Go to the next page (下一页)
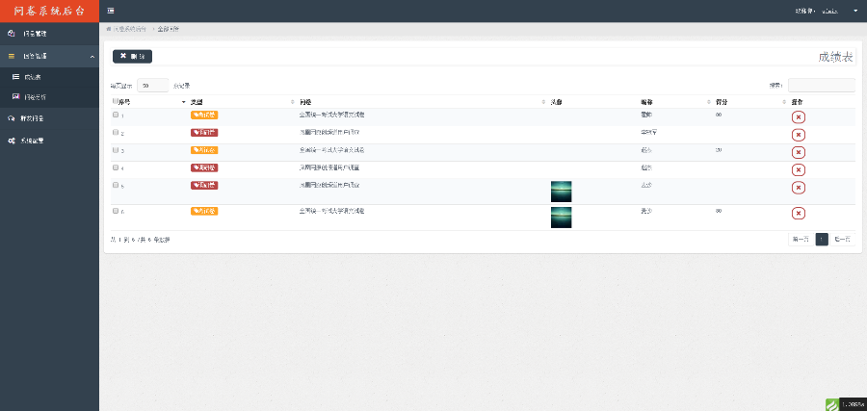Image resolution: width=867 pixels, height=411 pixels. pyautogui.click(x=842, y=240)
